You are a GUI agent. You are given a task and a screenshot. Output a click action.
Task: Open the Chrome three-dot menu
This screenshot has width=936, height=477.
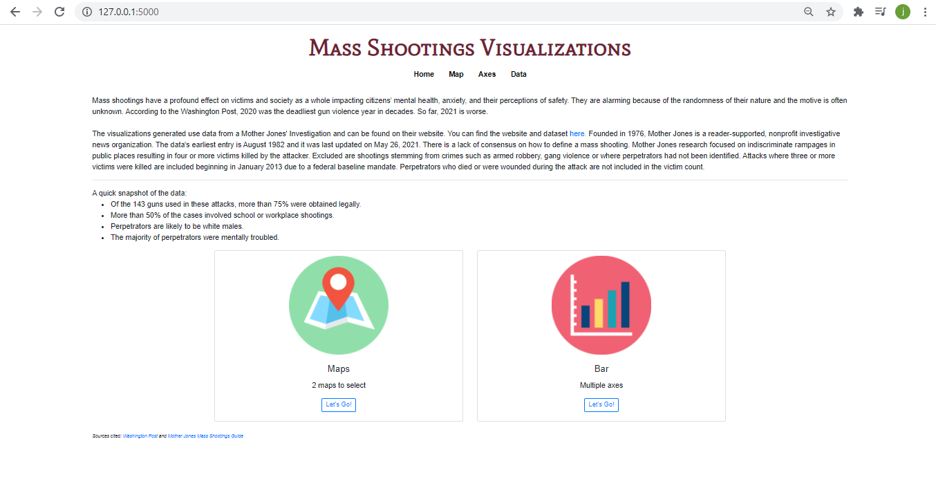pos(925,11)
